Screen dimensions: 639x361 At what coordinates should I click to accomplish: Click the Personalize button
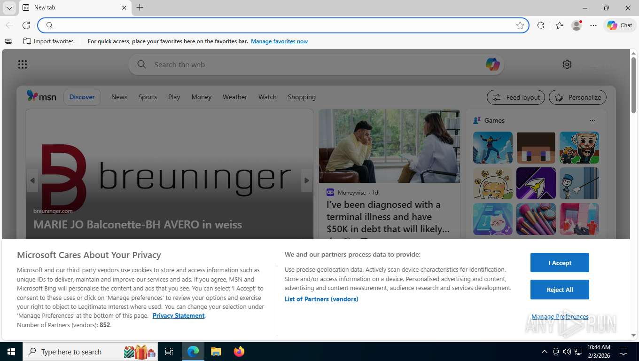577,97
